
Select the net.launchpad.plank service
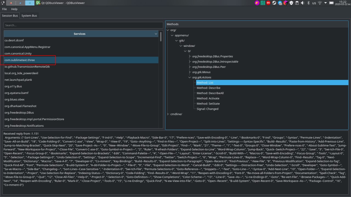point(81,80)
